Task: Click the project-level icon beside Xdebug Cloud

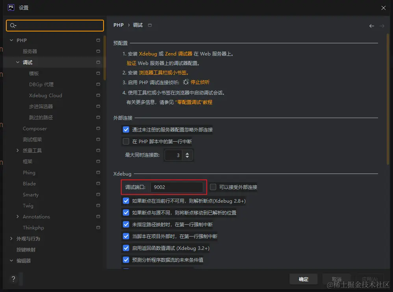Action: tap(98, 95)
